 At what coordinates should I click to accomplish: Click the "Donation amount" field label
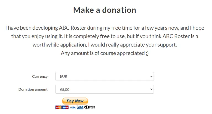[33, 89]
